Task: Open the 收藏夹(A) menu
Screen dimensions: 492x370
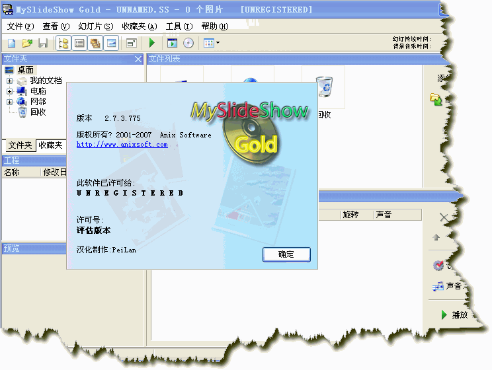Action: click(140, 26)
